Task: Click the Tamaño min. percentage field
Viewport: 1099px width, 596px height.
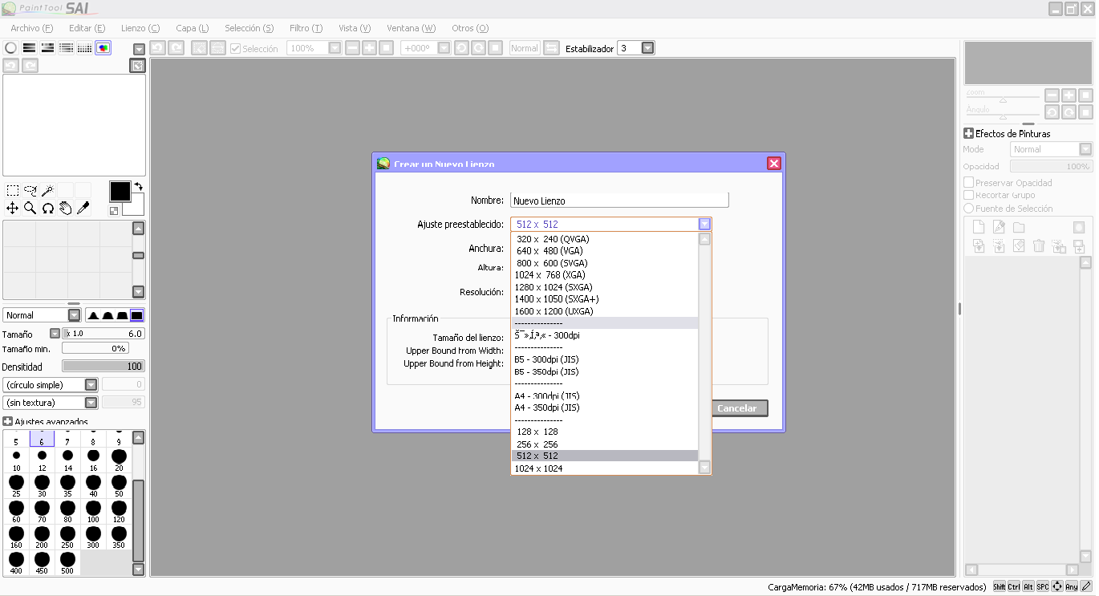Action: click(95, 348)
